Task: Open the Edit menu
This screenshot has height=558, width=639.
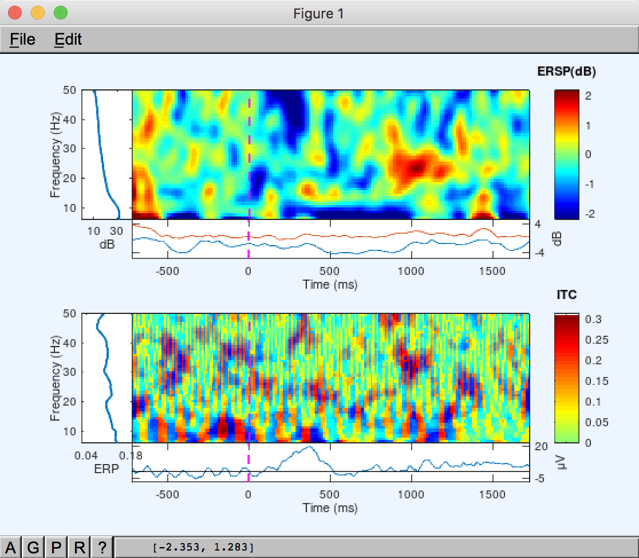Action: (68, 39)
